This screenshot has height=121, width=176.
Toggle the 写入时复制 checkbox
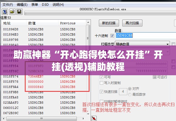click(101, 83)
